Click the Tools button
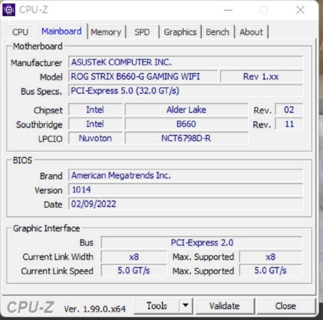 point(157,306)
